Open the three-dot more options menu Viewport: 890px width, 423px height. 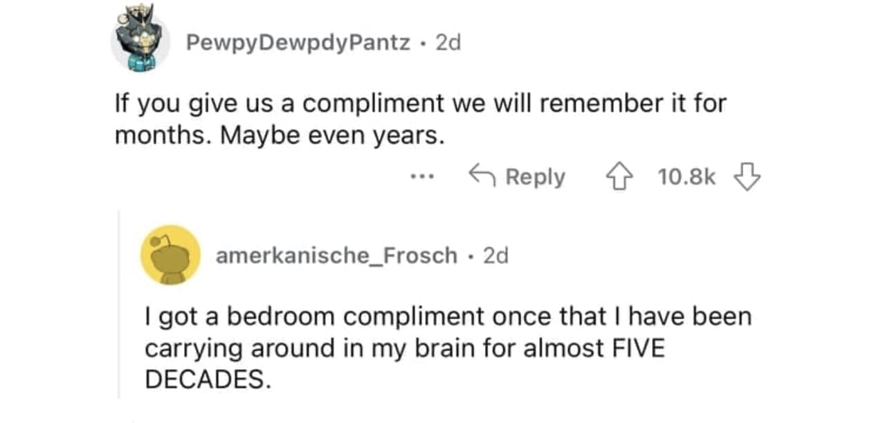[x=421, y=177]
